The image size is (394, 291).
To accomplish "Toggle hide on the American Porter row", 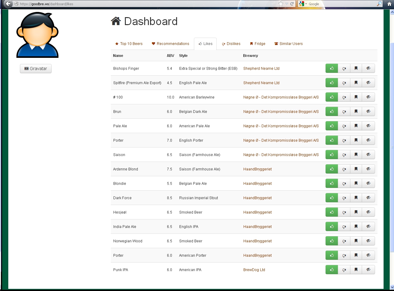I will tap(369, 256).
